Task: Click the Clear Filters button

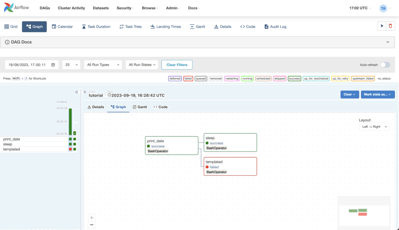Action: [x=177, y=65]
